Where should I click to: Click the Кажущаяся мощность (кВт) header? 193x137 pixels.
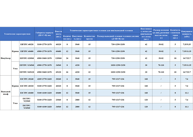coord(187,34)
